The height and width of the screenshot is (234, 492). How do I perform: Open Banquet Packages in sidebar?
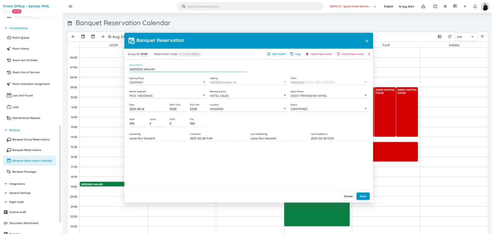coord(24,172)
